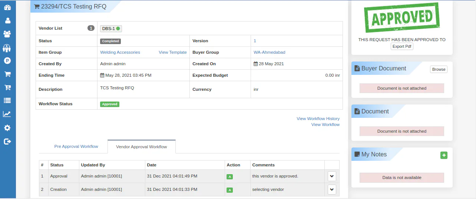Click the list icon in sidebar

pos(7,101)
